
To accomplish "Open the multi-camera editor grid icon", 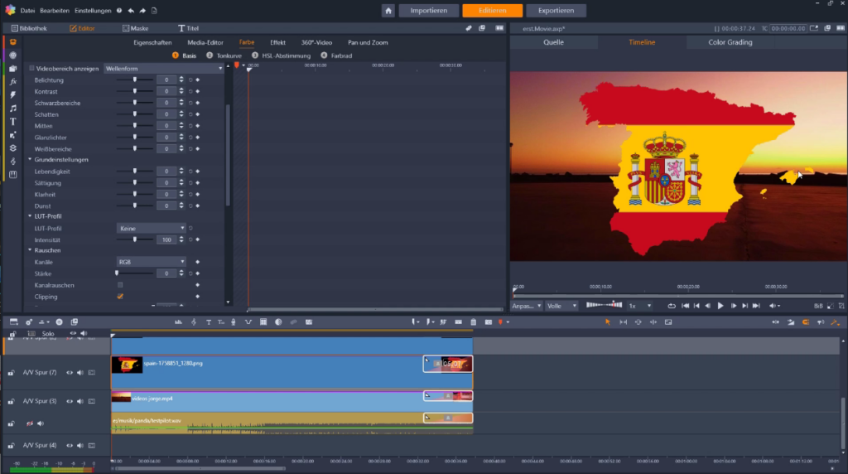I will tap(263, 322).
